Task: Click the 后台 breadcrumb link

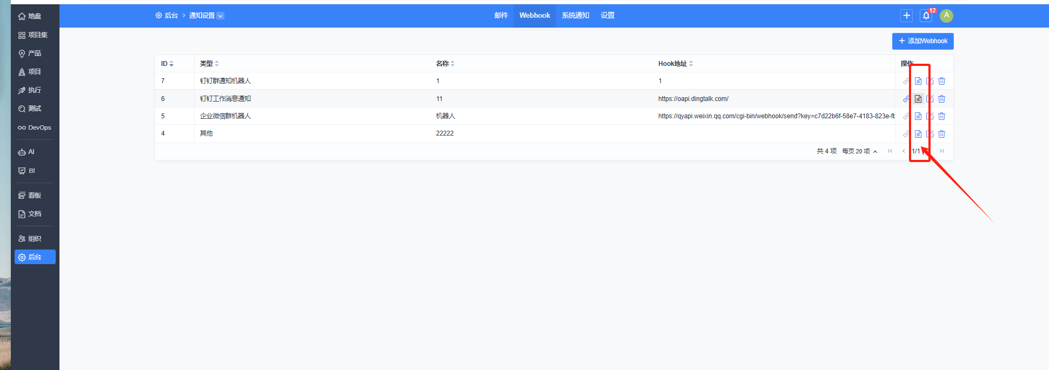Action: tap(167, 16)
